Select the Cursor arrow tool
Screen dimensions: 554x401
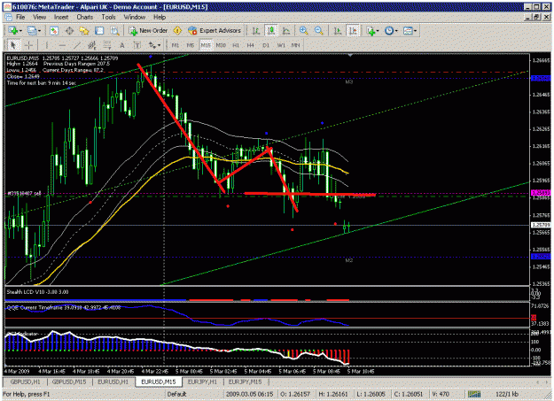click(13, 45)
